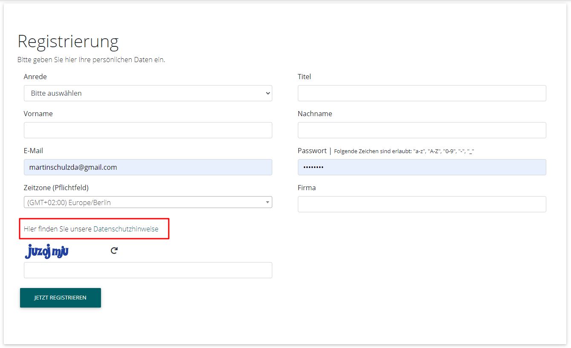Image resolution: width=571 pixels, height=348 pixels.
Task: Click the arrow of the Anrede dropdown
Action: point(268,93)
